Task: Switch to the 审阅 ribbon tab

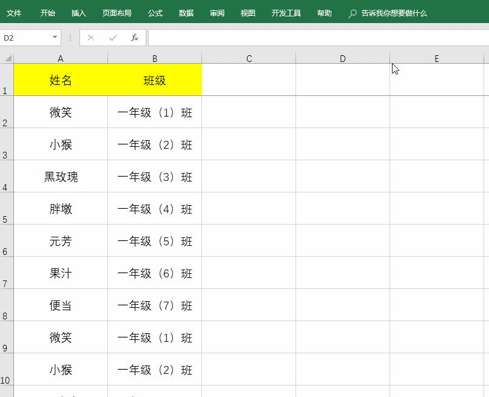Action: point(217,13)
